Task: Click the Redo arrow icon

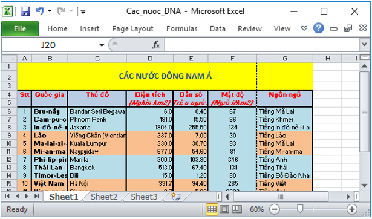Action: [x=60, y=11]
